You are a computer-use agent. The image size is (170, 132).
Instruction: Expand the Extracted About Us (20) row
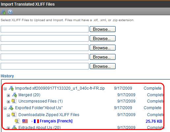pyautogui.click(x=8, y=128)
